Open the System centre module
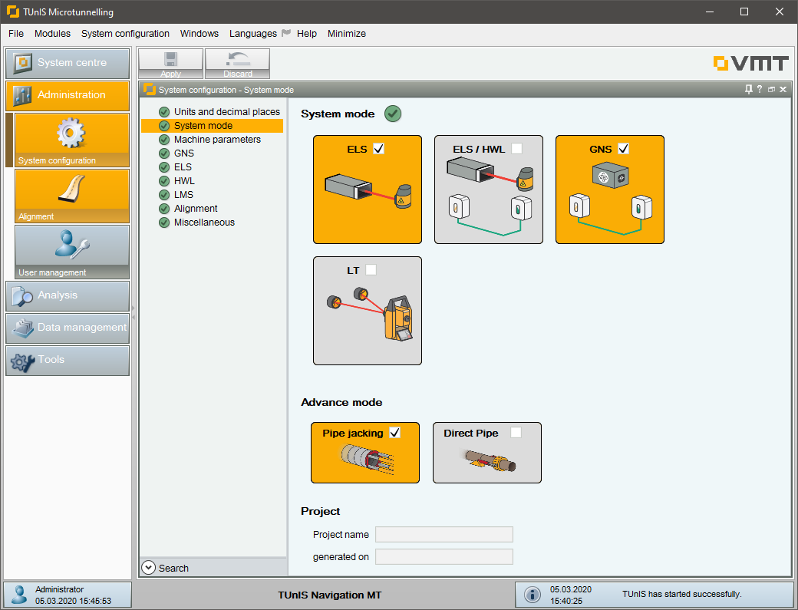 point(68,63)
